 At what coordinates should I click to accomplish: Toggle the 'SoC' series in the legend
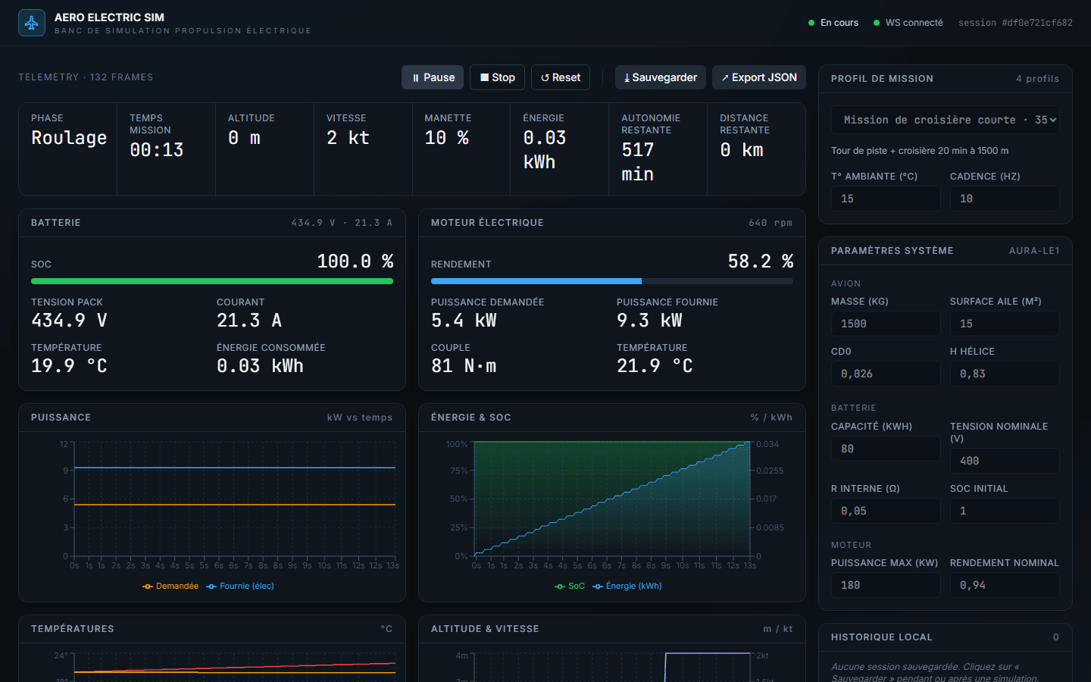tap(570, 586)
